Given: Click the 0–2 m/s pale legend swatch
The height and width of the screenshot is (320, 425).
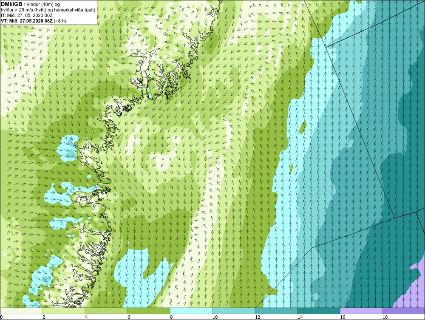Looking at the screenshot, I should click(21, 311).
